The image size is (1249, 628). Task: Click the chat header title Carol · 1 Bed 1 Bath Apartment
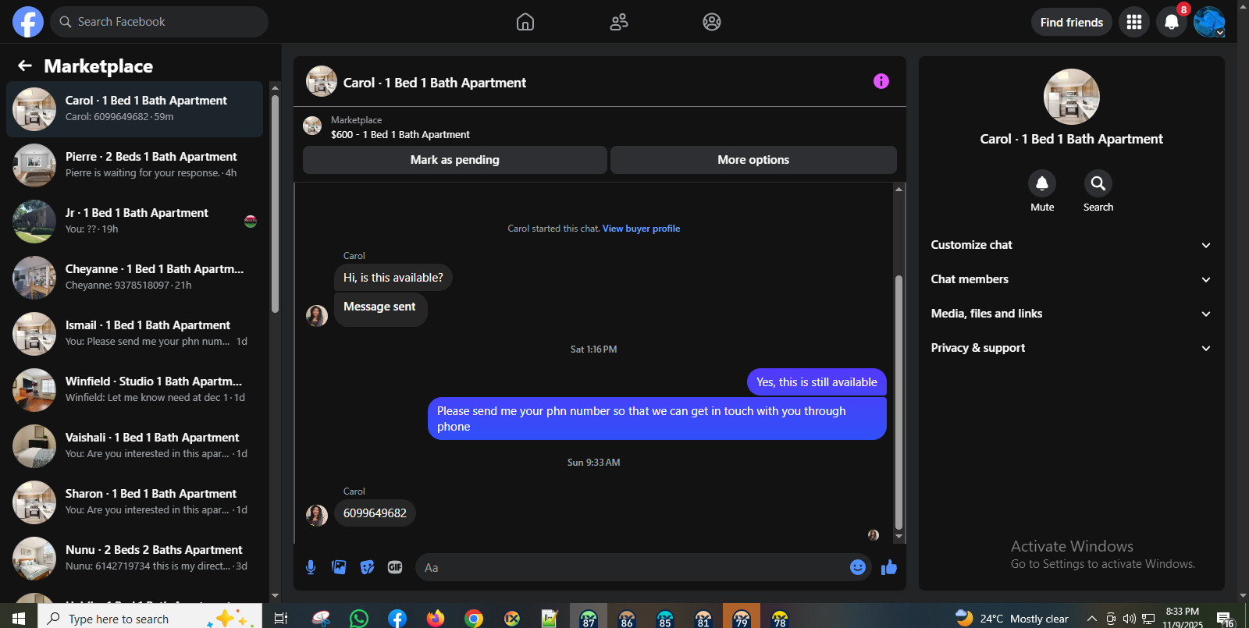(435, 83)
